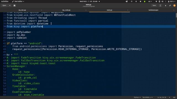Click line 38 import pdfplumber
The width and height of the screenshot is (177, 99).
click(x=19, y=32)
